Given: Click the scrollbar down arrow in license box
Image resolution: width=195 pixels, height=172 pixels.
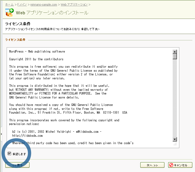Looking at the screenshot, I should coord(175,139).
